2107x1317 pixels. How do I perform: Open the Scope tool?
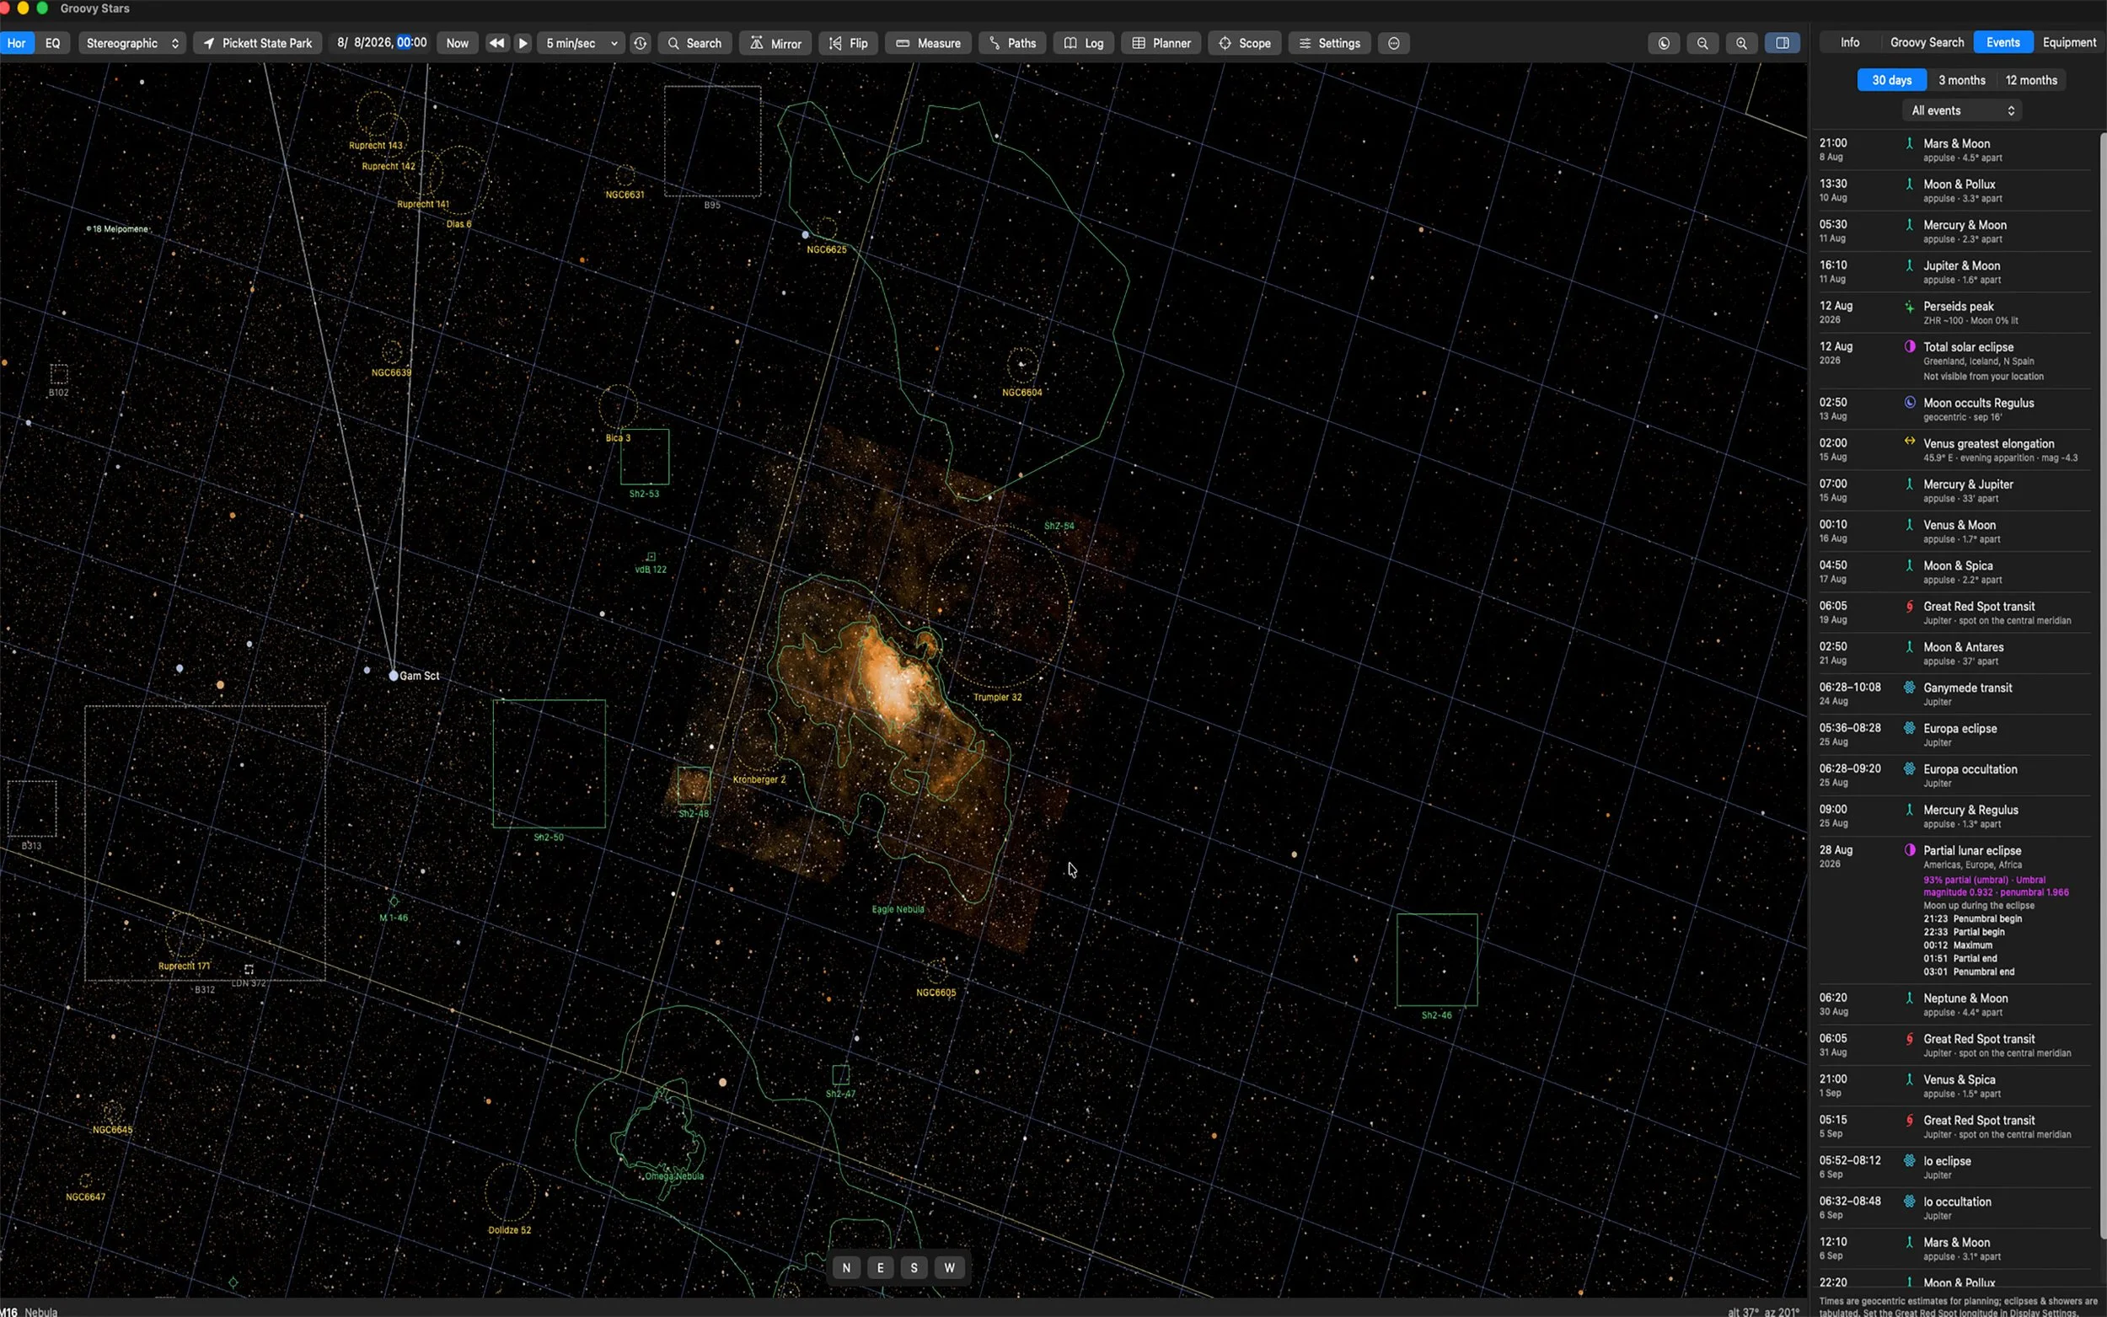(x=1245, y=43)
